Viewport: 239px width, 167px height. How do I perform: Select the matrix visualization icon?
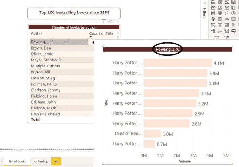coord(227,25)
